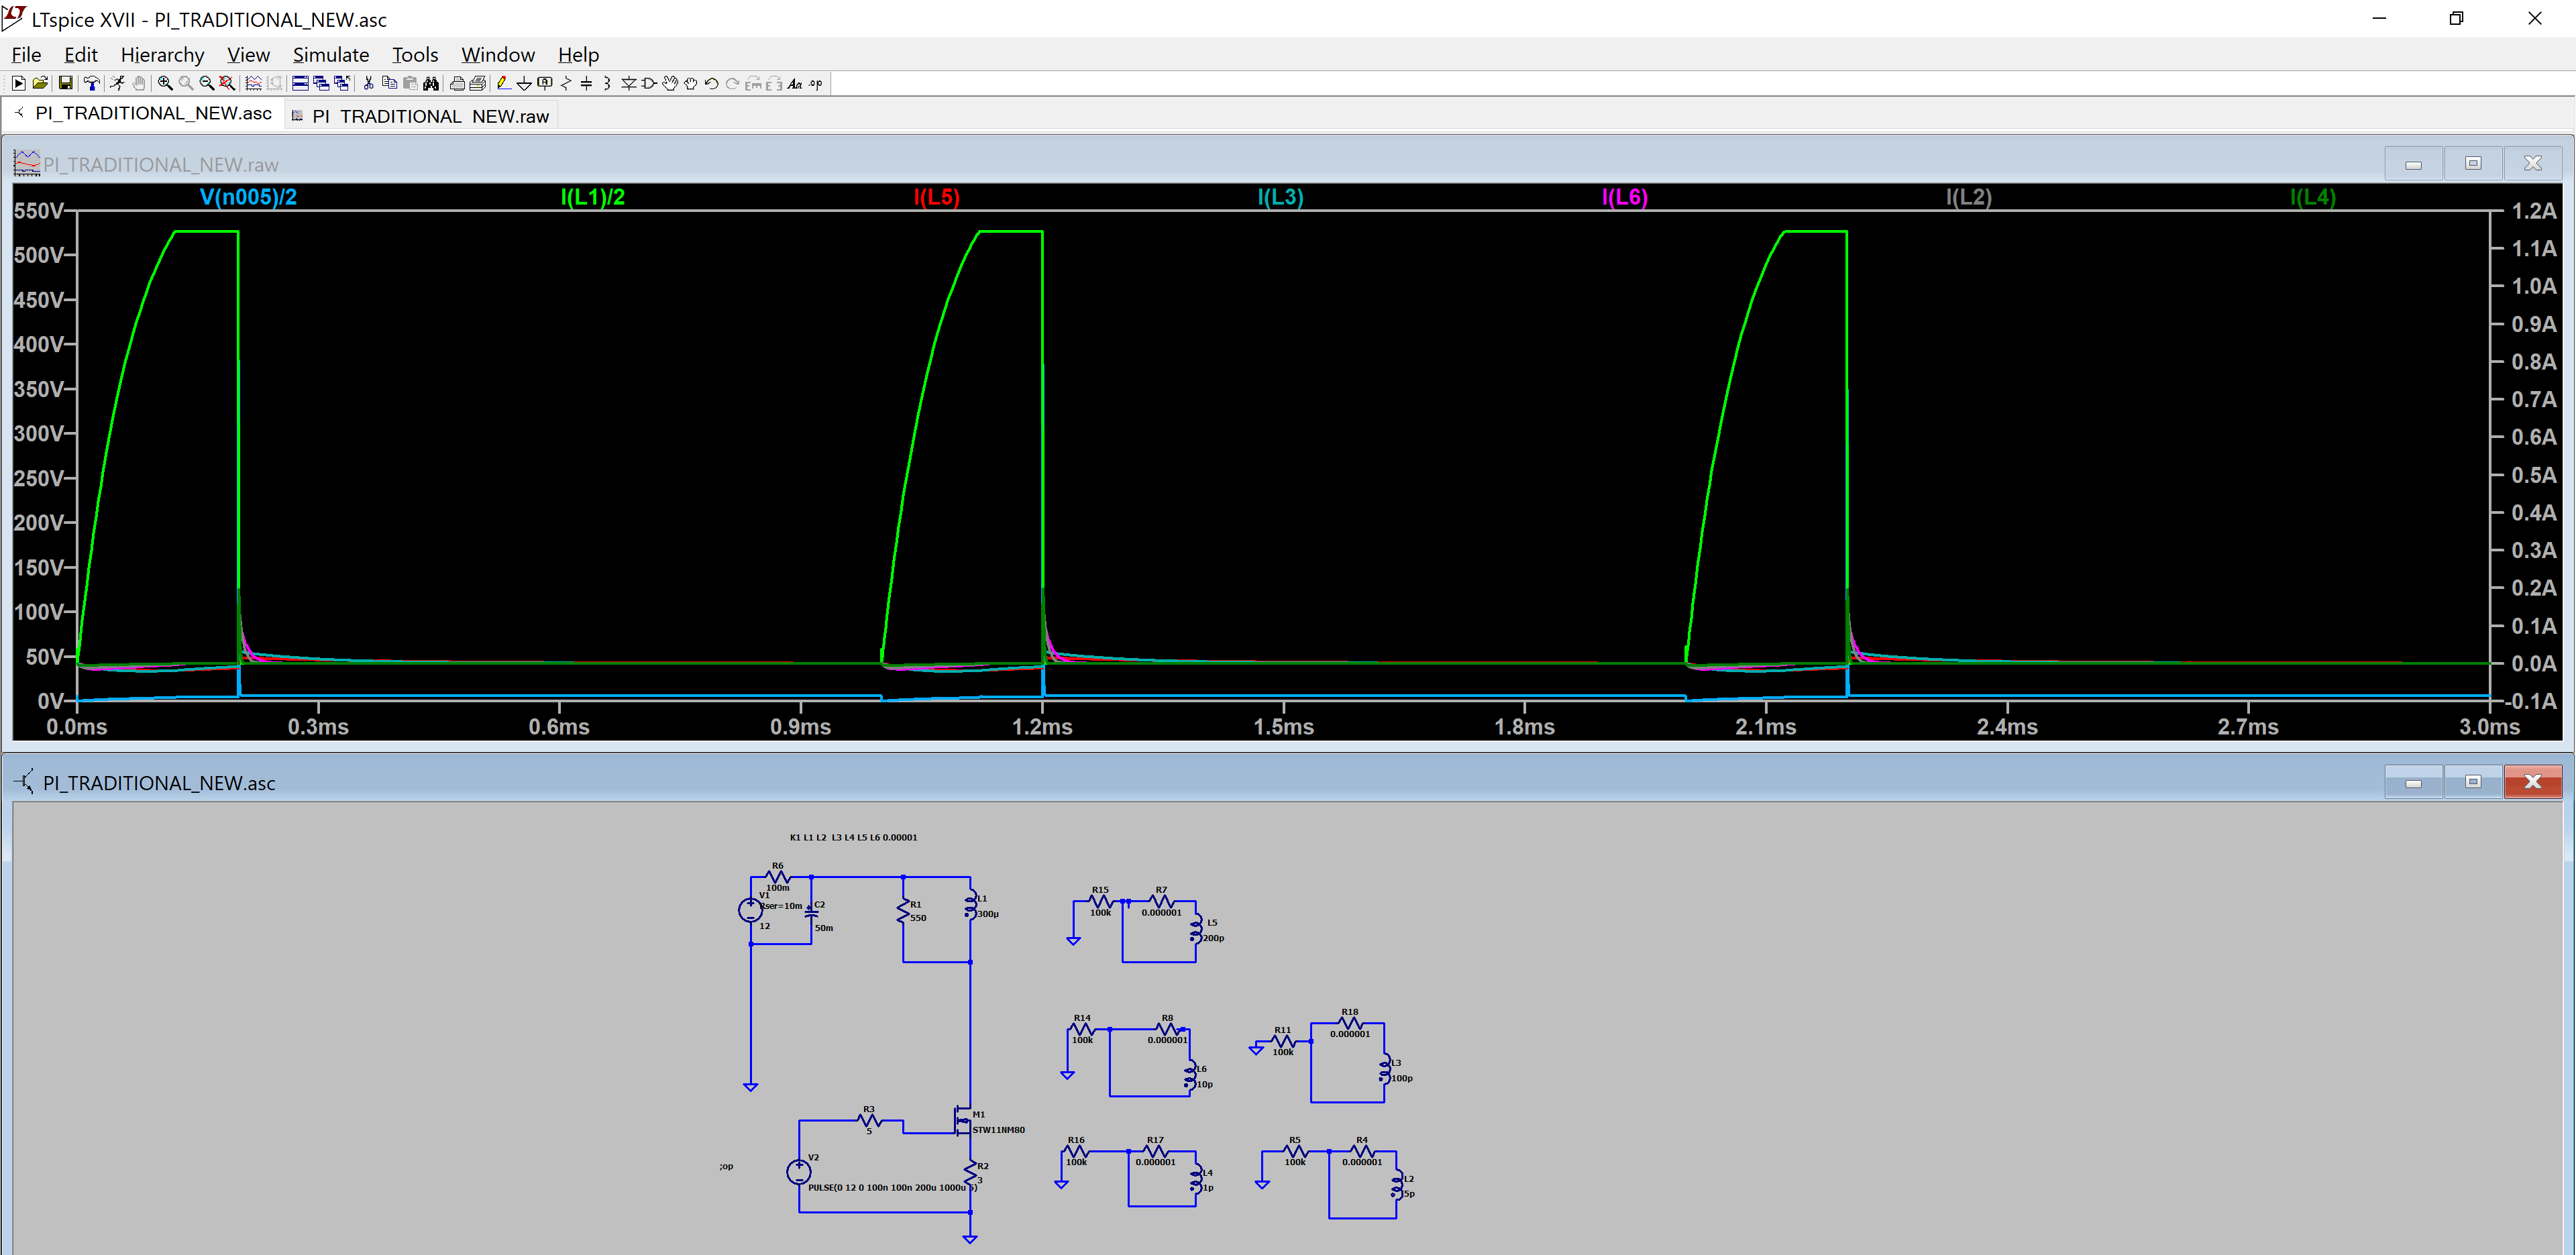
Task: Open the Simulate menu
Action: tap(330, 55)
